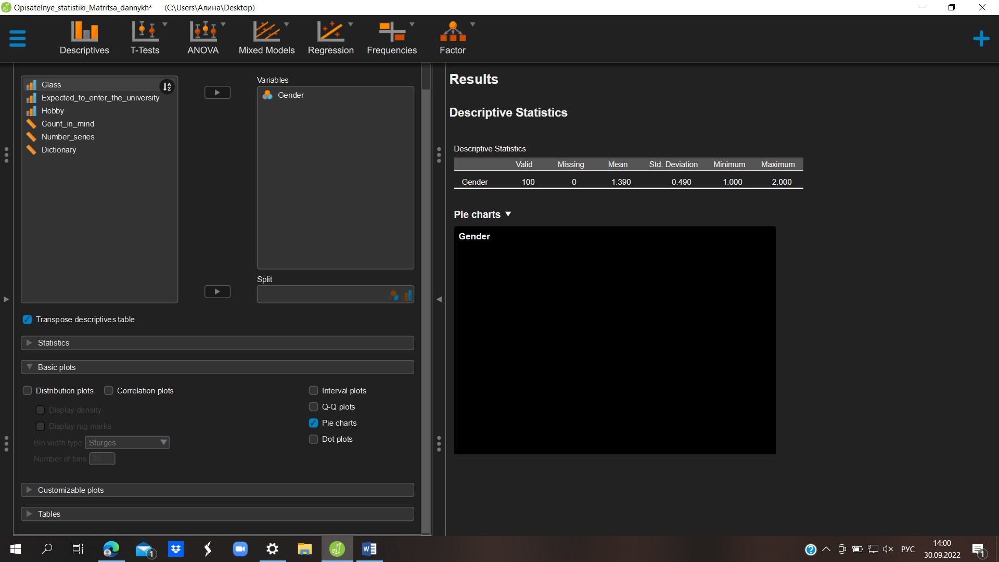Open the hamburger main menu
Image resolution: width=999 pixels, height=562 pixels.
coord(18,39)
